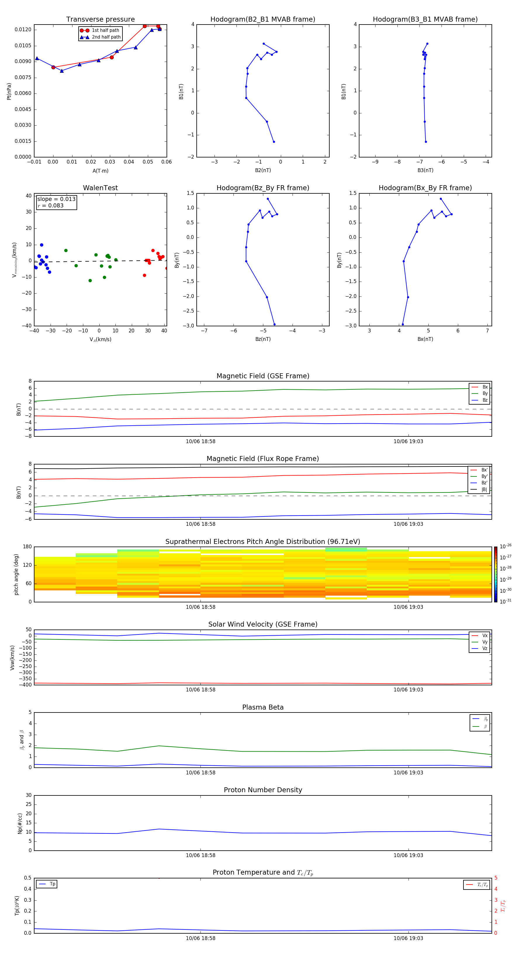
Task: Click the 'r = 0.083' annotation
Action: coord(51,205)
